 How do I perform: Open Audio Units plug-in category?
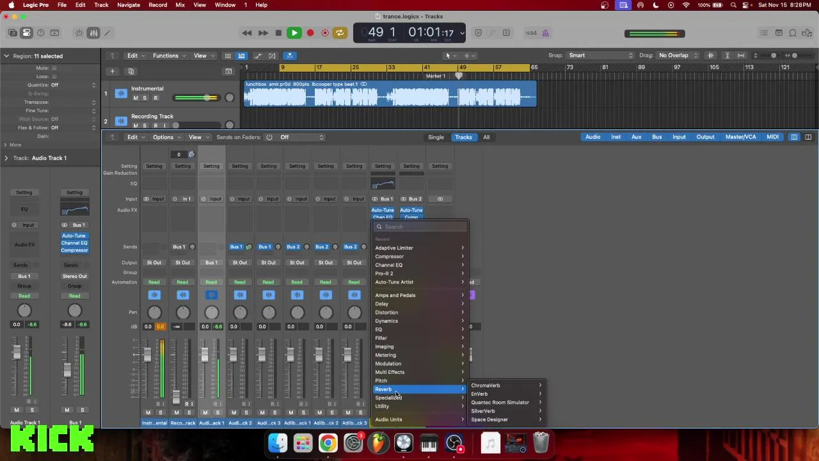[x=420, y=419]
